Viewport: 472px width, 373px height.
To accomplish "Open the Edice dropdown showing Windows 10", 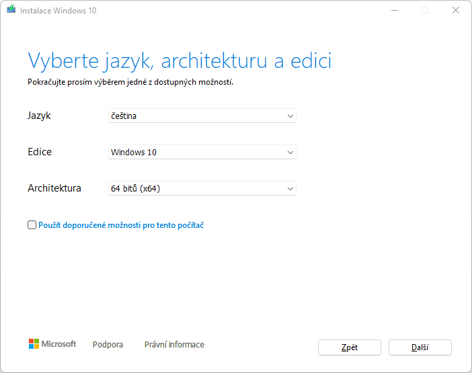I will [x=202, y=153].
